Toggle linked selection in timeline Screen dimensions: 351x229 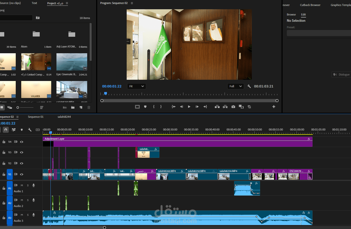tap(14, 130)
